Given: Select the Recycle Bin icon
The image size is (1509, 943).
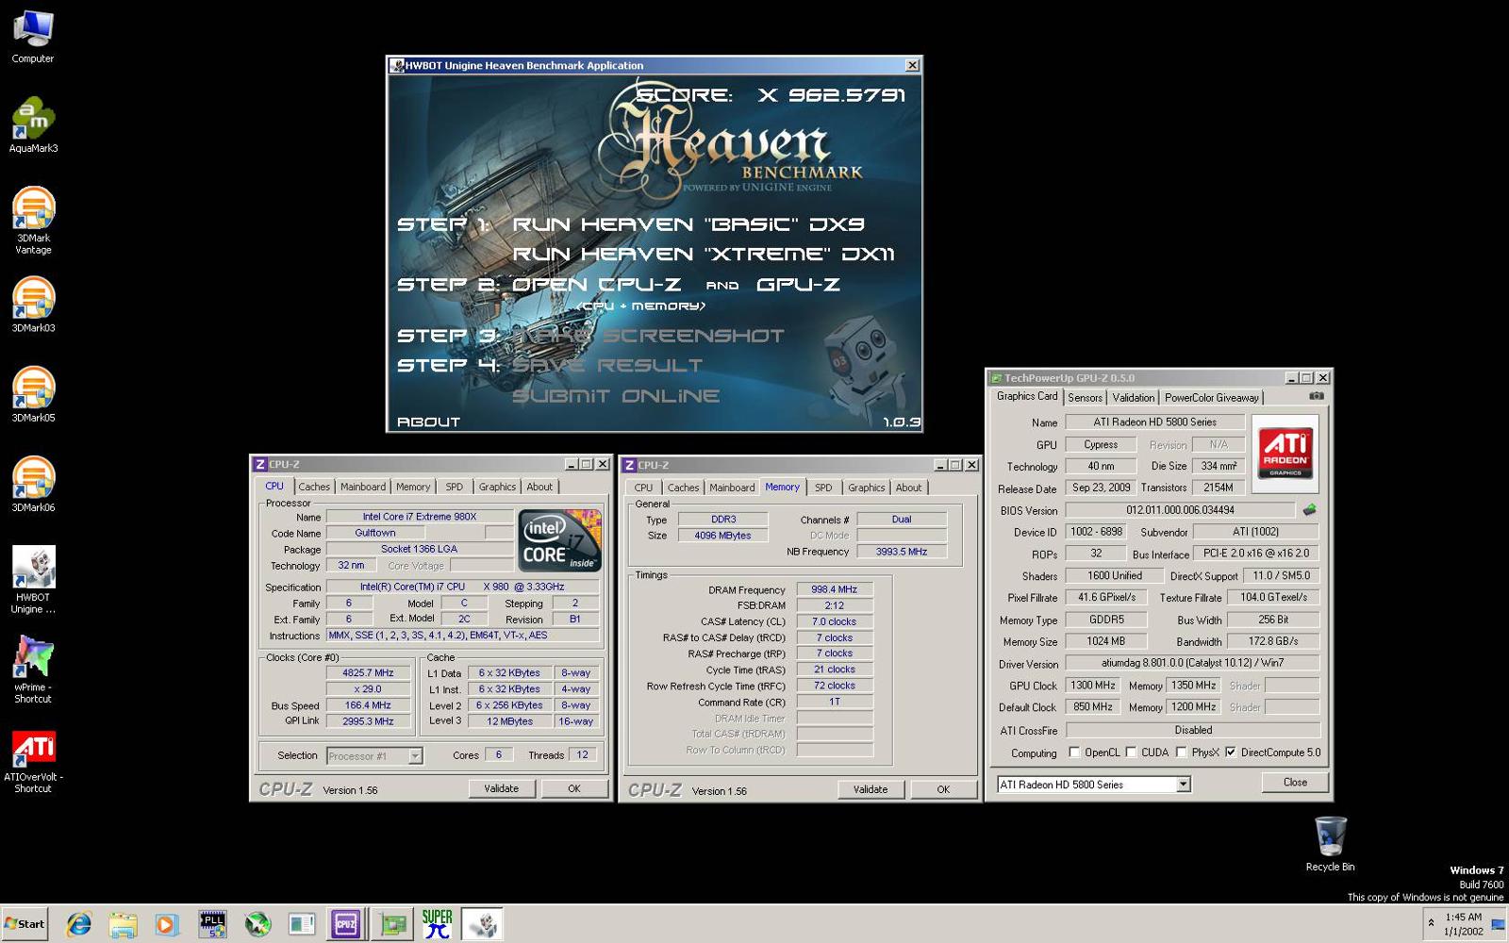Looking at the screenshot, I should (x=1330, y=843).
